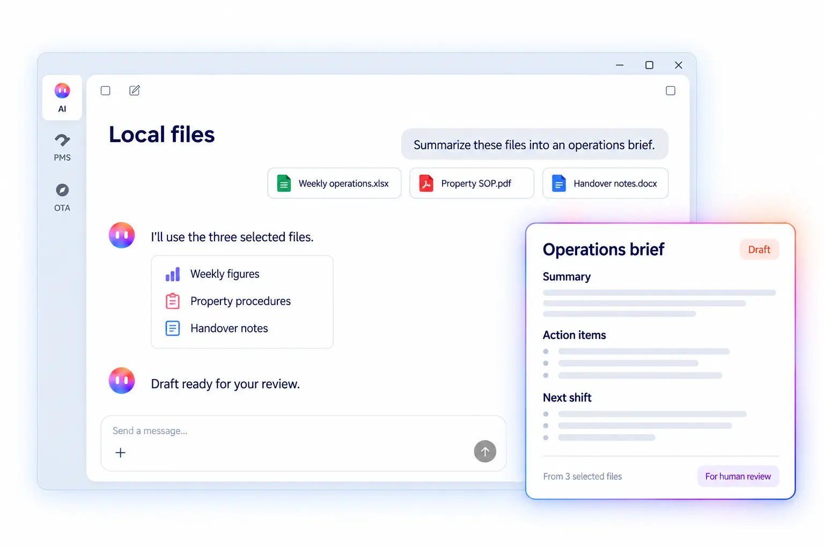Open the Weekly operations.xlsx file chip
The height and width of the screenshot is (549, 824).
334,183
